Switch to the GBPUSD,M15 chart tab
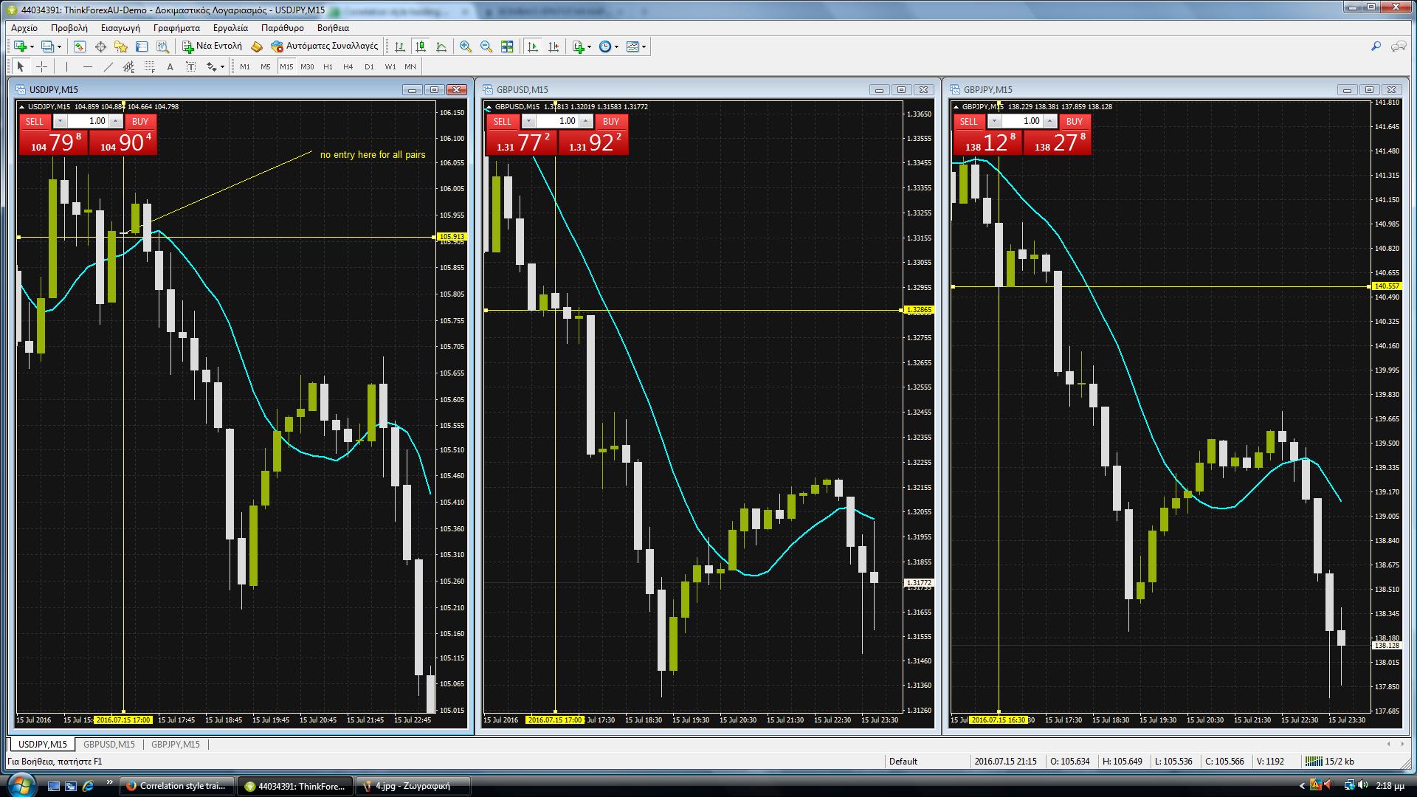Image resolution: width=1417 pixels, height=797 pixels. [109, 744]
